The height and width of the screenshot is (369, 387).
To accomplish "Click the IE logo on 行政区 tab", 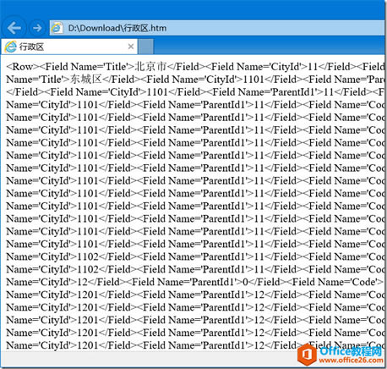I will click(x=11, y=47).
